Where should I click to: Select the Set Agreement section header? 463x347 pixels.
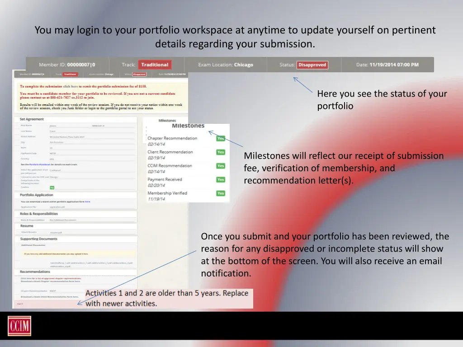click(x=32, y=119)
